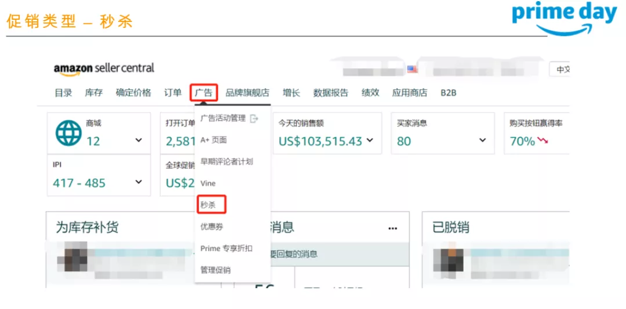Open the 目录 menu
Screen dimensions: 626x309
click(x=64, y=93)
